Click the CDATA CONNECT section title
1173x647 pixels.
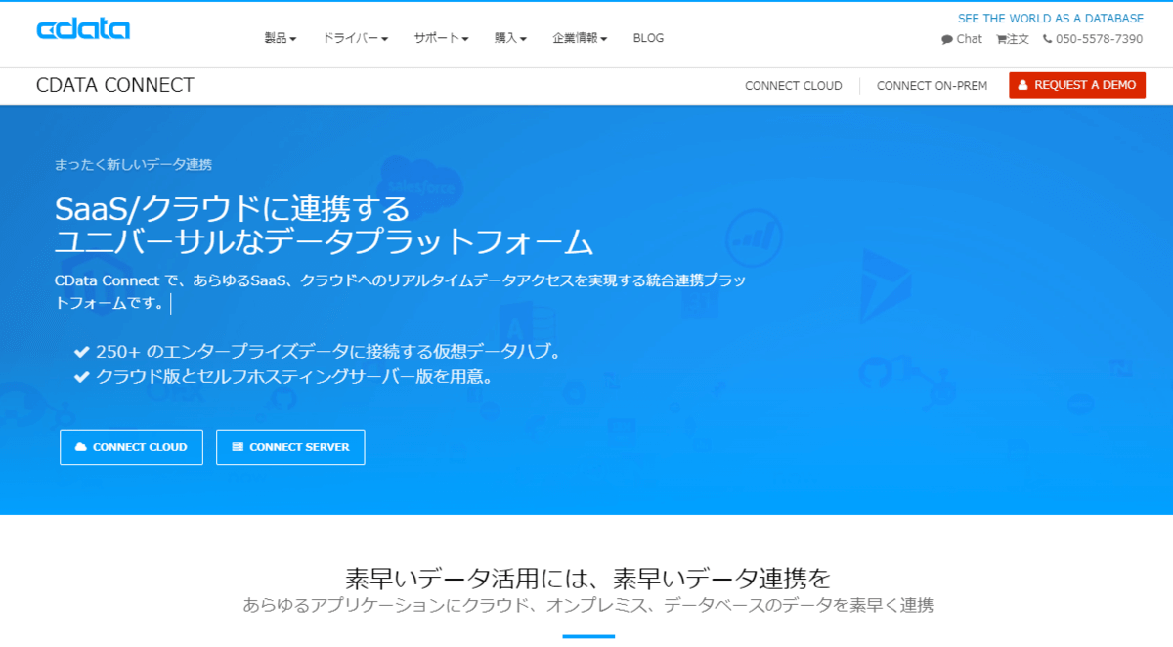click(x=115, y=85)
